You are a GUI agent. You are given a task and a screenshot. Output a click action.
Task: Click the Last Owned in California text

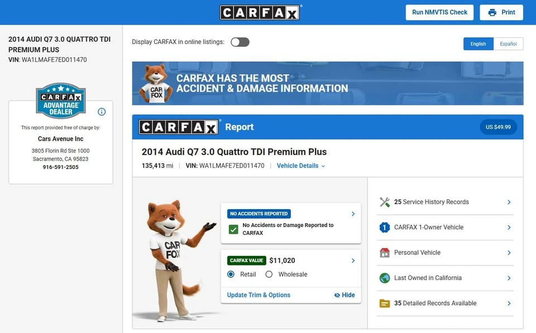tap(428, 278)
